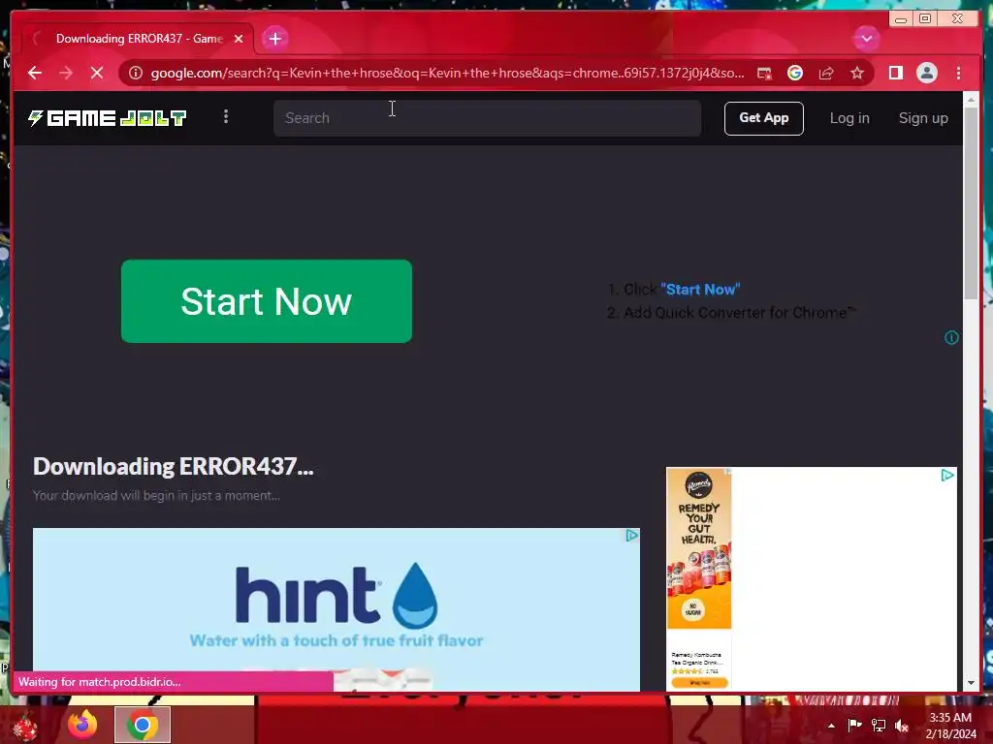
Task: Select the Downloading ERROR437 tab
Action: 139,39
